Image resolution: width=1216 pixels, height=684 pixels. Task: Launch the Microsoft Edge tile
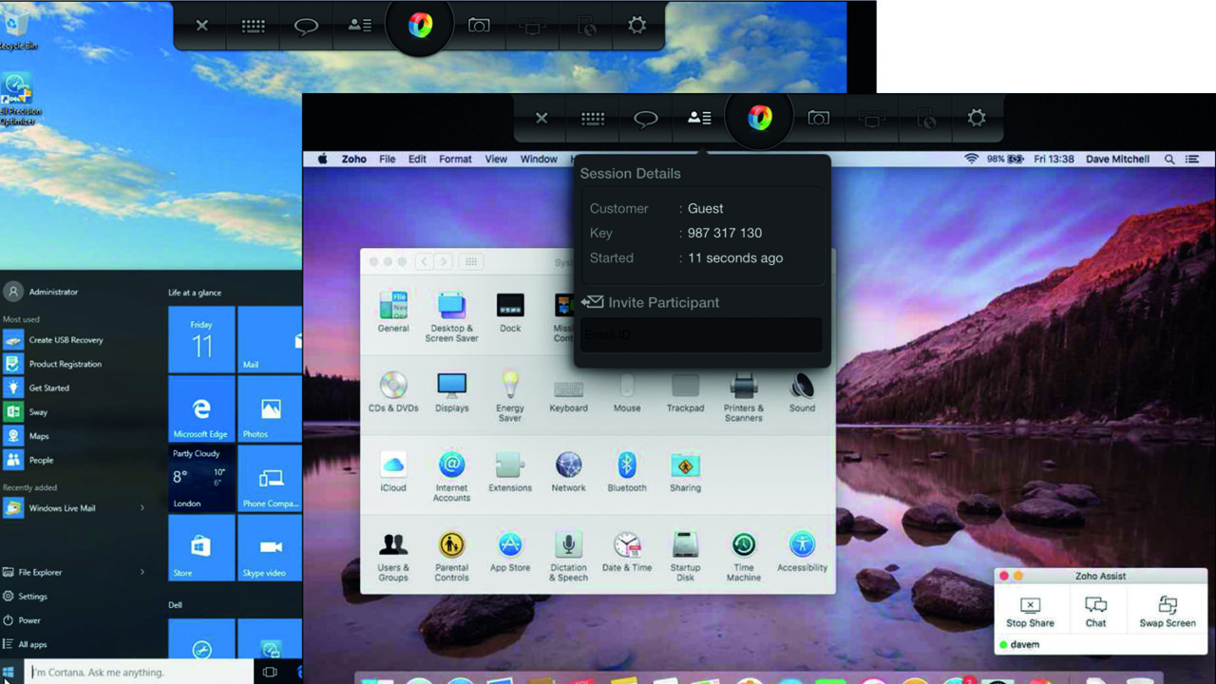click(x=200, y=409)
